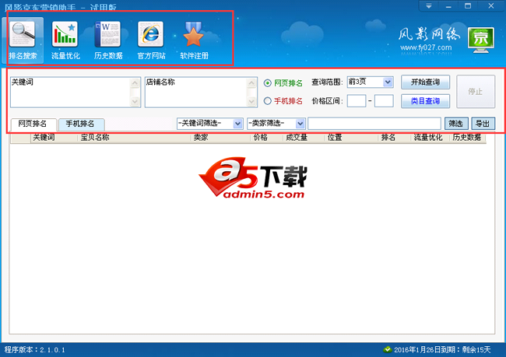Screen dimensions: 506x357
Task: Switch to the 网页排名 tab
Action: coord(33,124)
